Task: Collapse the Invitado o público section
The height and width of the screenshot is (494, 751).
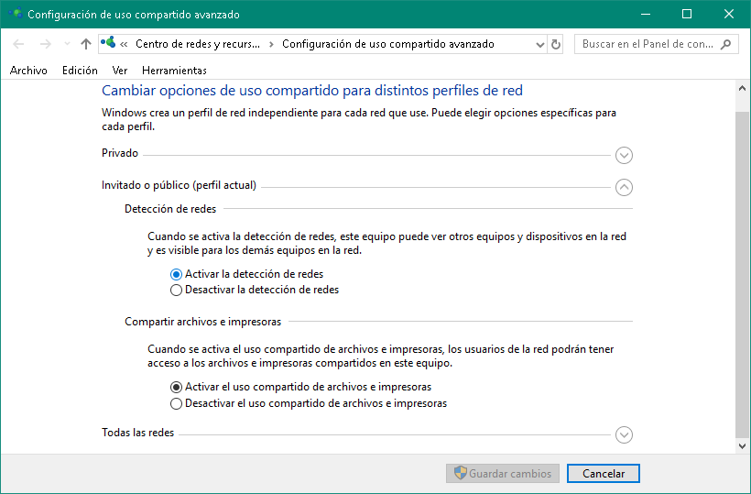Action: point(625,187)
